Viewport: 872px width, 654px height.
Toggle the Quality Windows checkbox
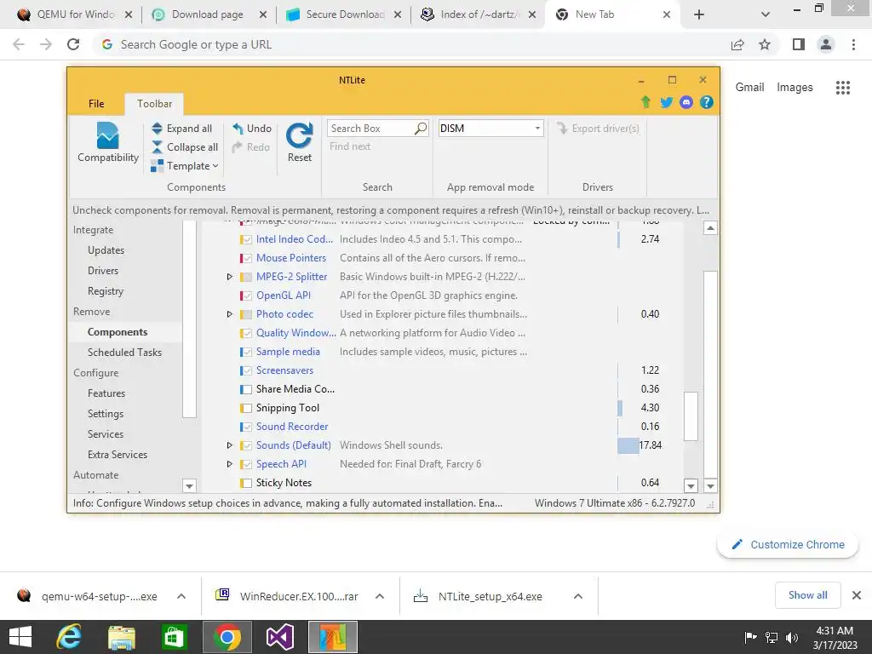point(246,333)
